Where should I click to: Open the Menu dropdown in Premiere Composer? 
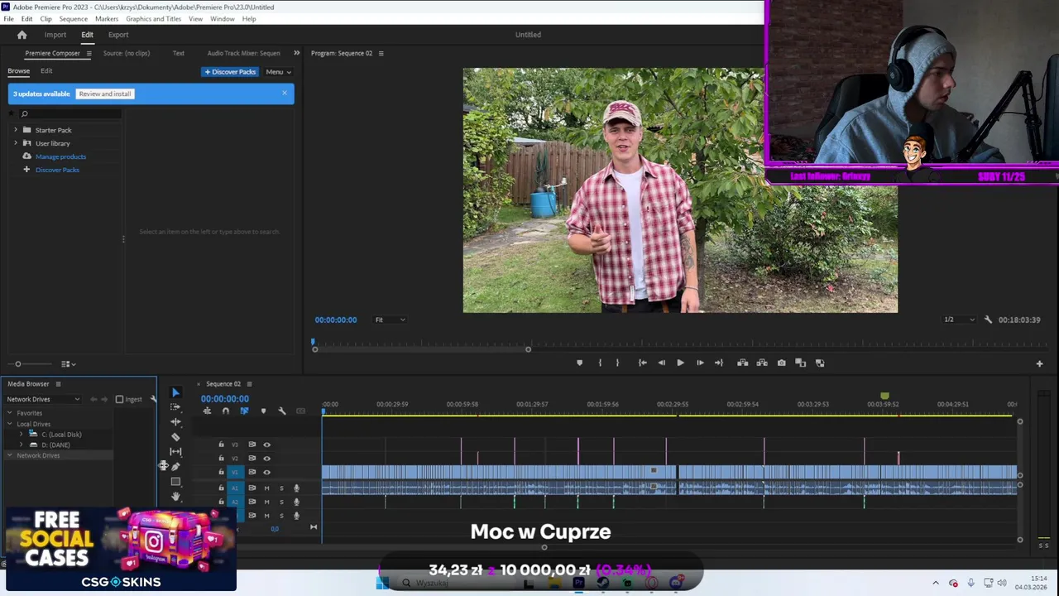point(278,72)
